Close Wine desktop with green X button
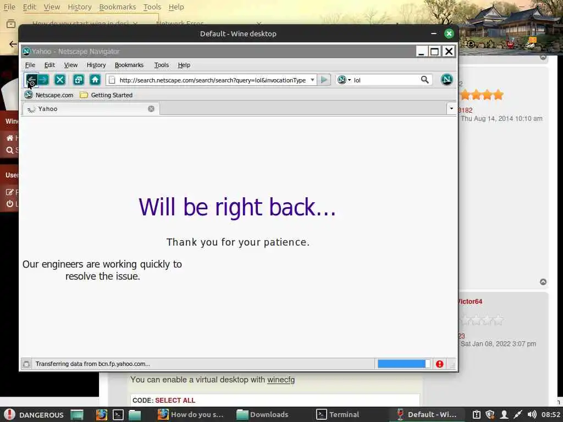 coord(449,34)
